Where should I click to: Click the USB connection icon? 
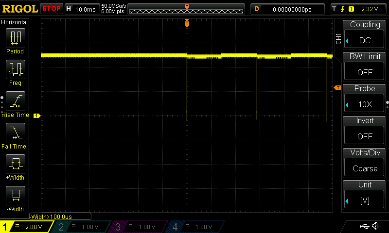[x=364, y=226]
